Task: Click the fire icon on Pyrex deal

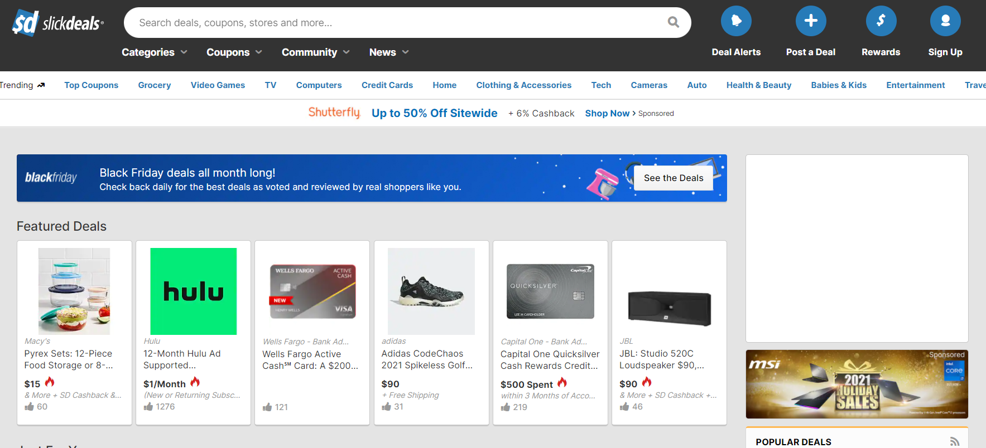Action: pyautogui.click(x=50, y=382)
